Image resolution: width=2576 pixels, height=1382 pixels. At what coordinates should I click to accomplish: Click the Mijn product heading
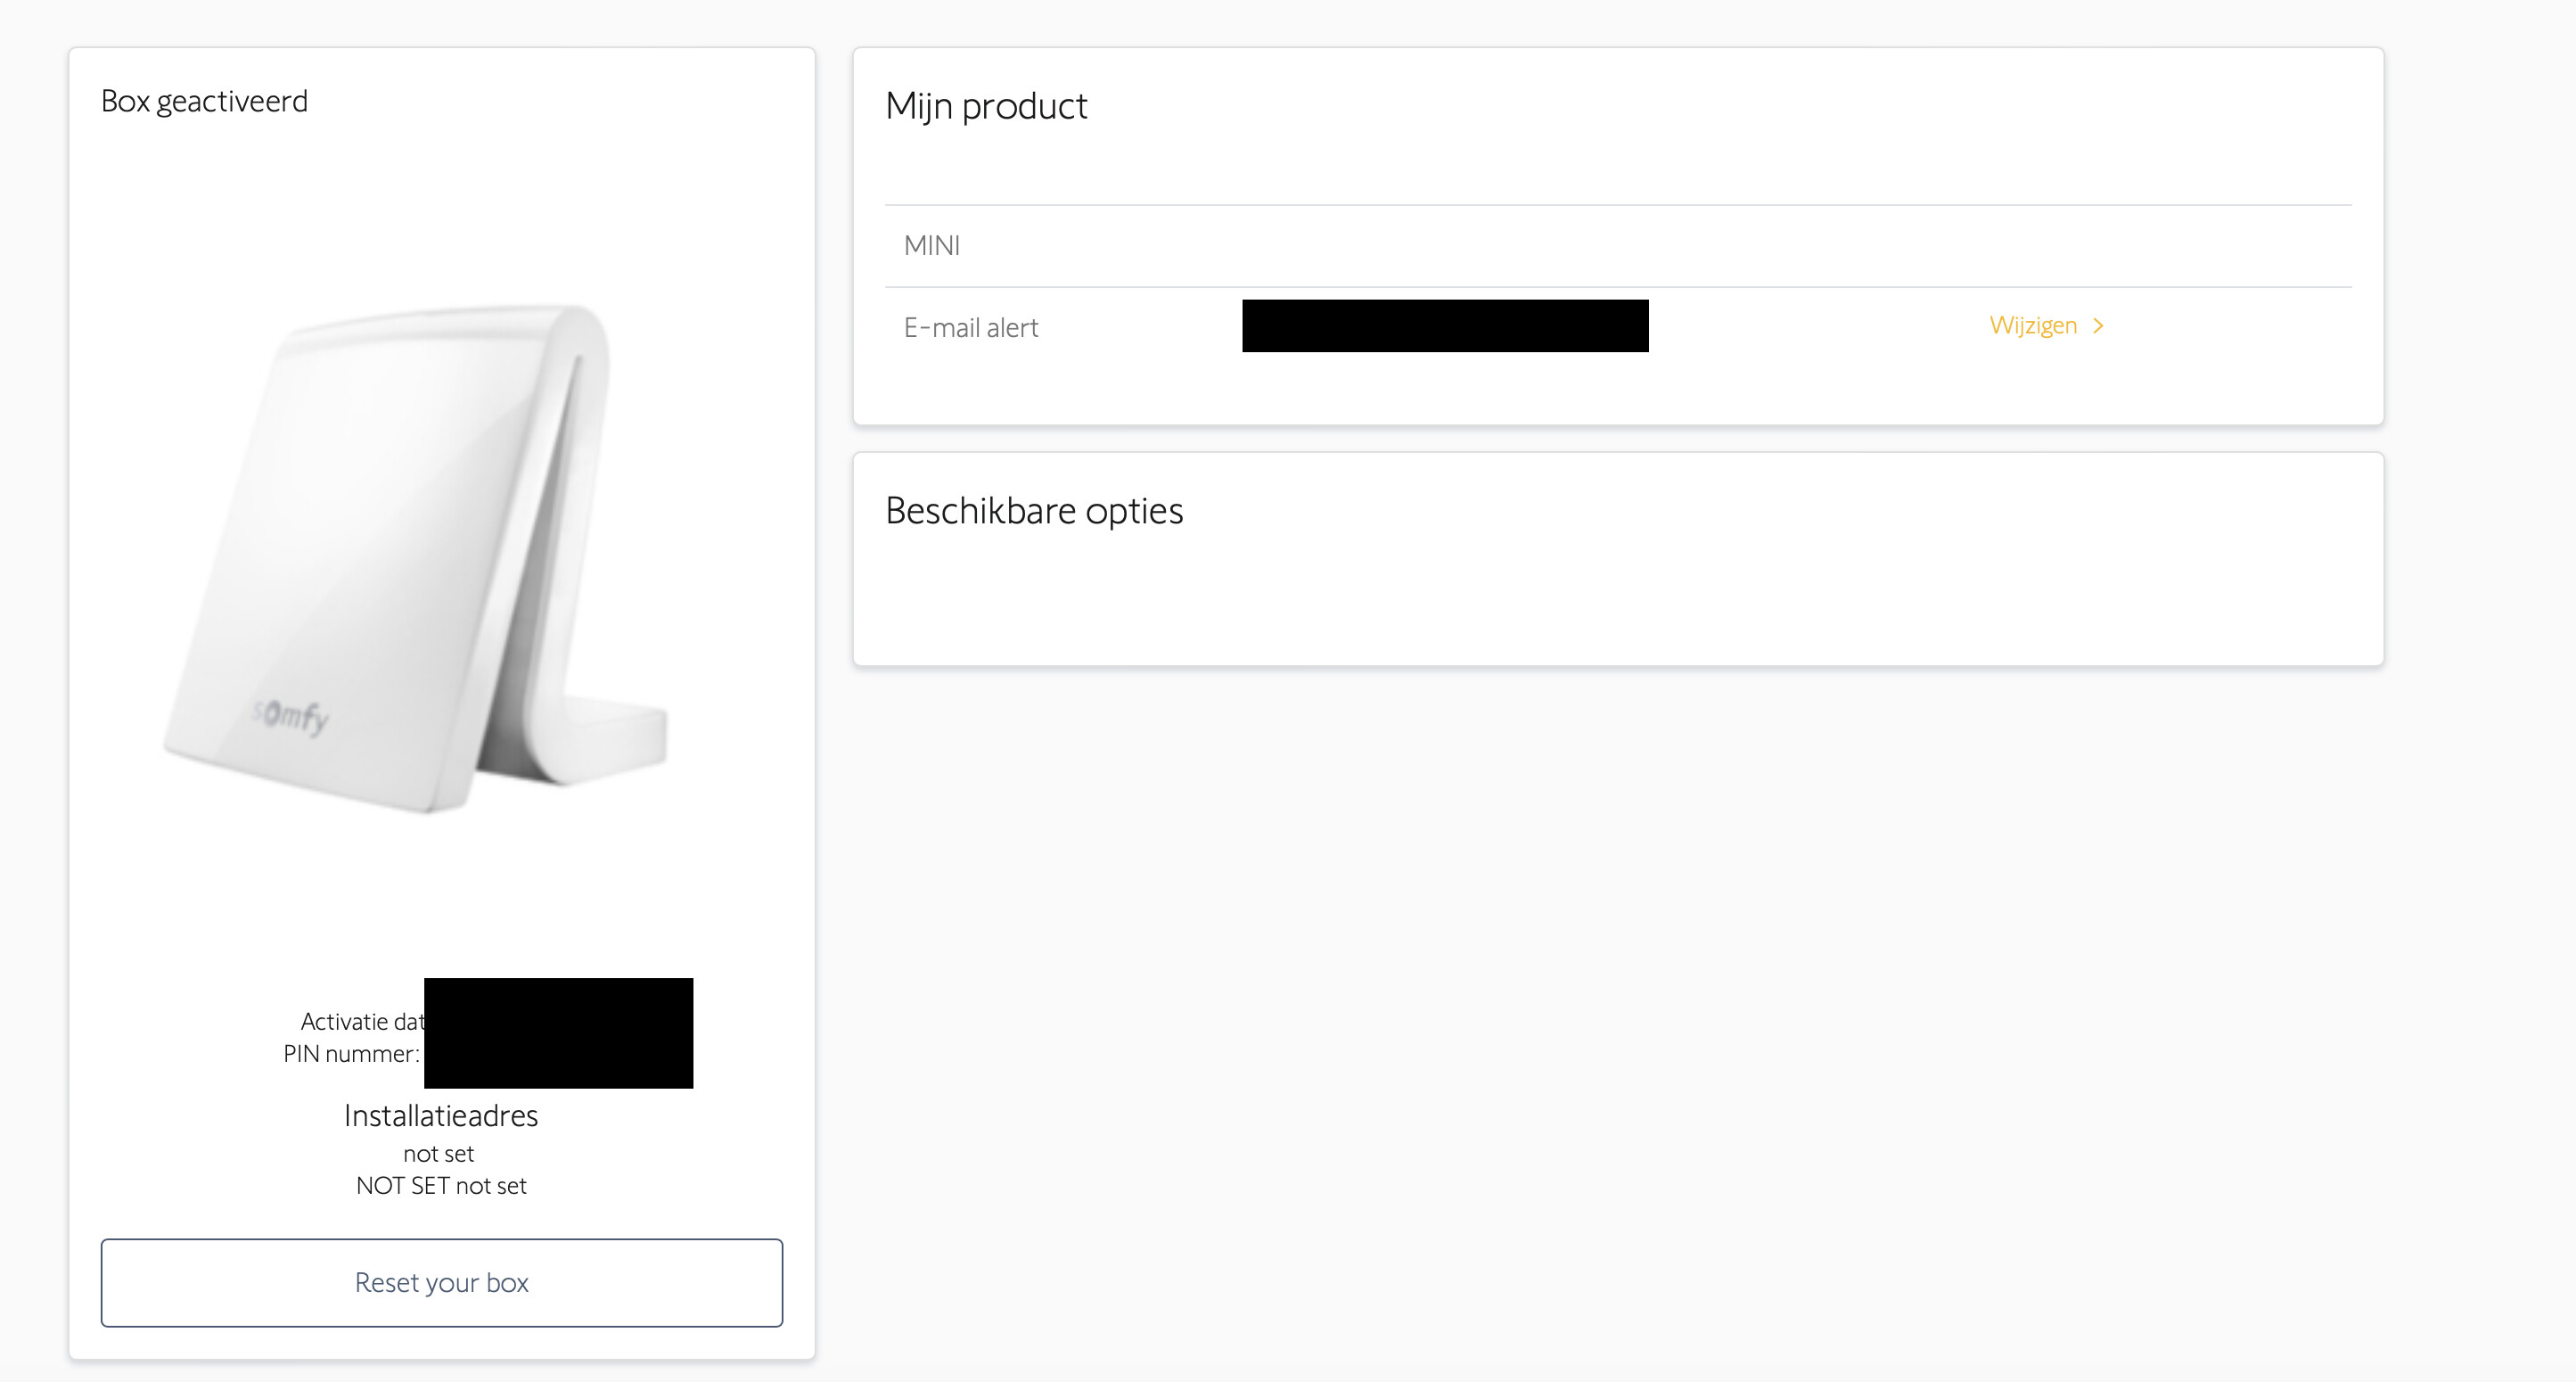tap(985, 106)
